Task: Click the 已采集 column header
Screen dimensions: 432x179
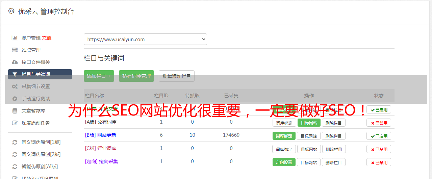Action: tap(231, 96)
